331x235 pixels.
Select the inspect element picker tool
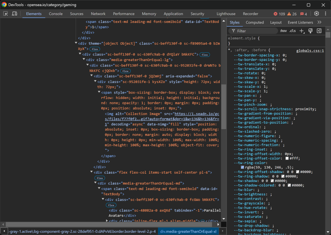5,14
